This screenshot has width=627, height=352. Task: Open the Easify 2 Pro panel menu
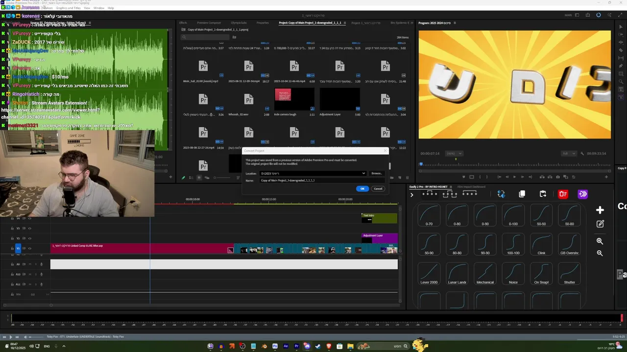451,187
